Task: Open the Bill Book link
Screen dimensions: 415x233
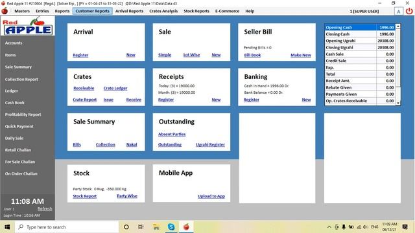Action: click(252, 55)
